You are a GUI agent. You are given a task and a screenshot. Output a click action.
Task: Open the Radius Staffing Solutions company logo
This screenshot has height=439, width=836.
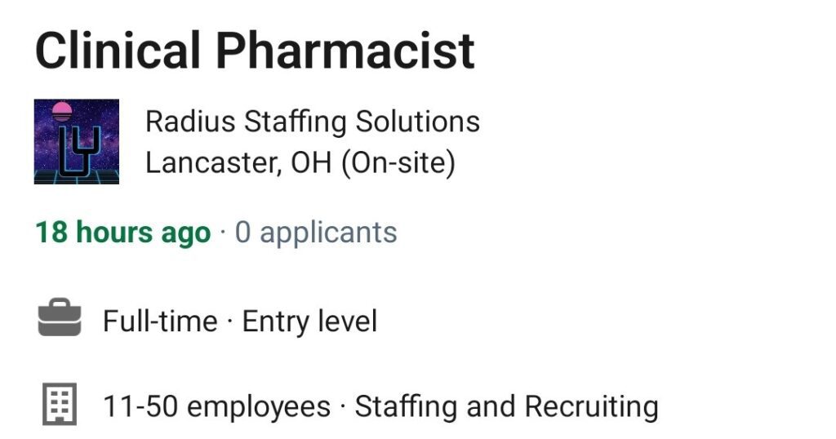77,142
